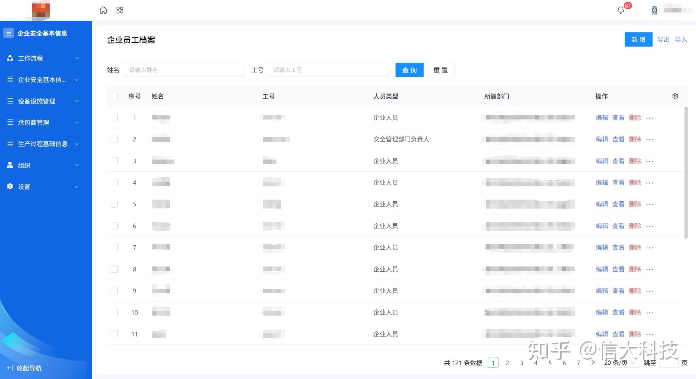
Task: Click the user avatar icon
Action: tap(654, 10)
